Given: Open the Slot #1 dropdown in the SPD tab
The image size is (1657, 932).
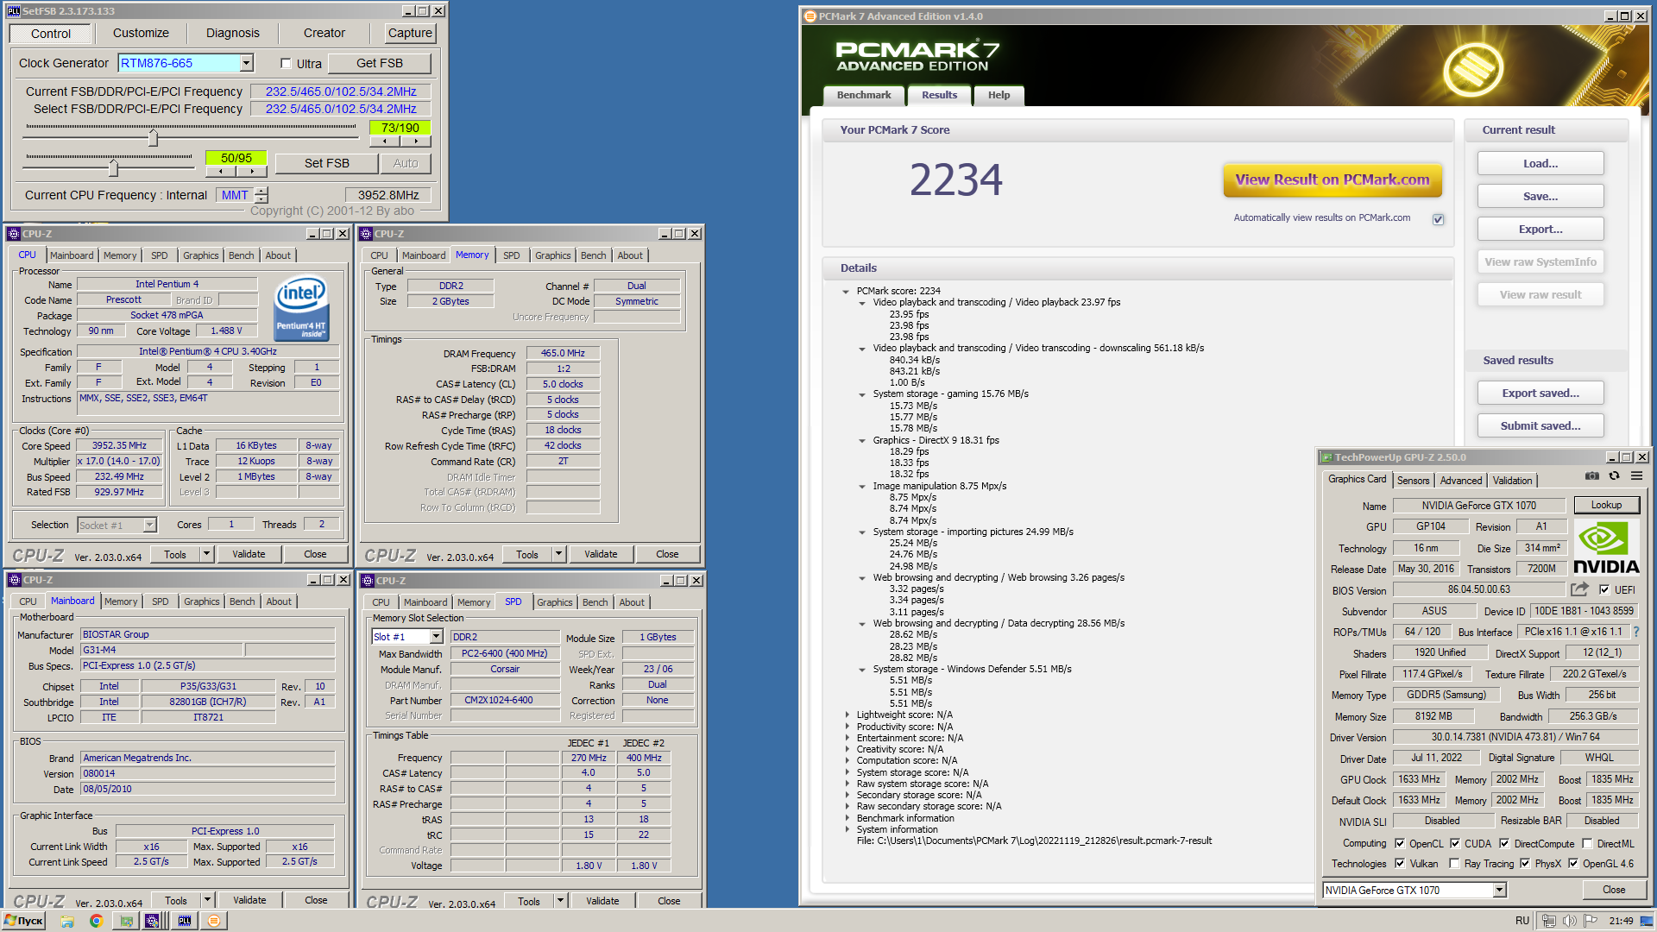Looking at the screenshot, I should [436, 637].
